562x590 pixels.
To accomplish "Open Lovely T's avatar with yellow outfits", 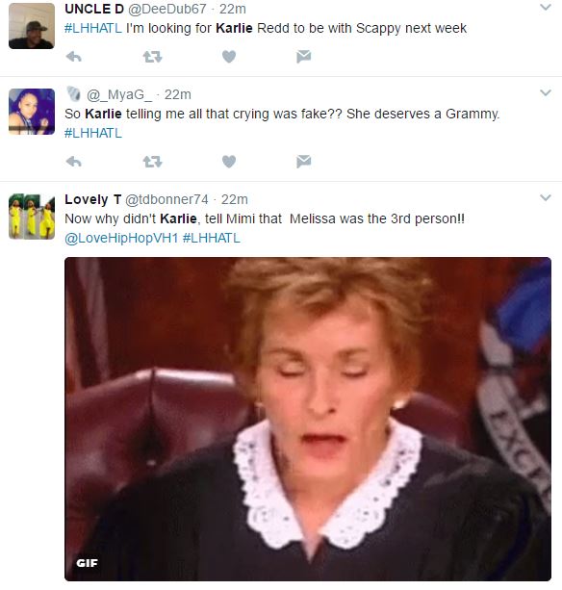I will (32, 217).
